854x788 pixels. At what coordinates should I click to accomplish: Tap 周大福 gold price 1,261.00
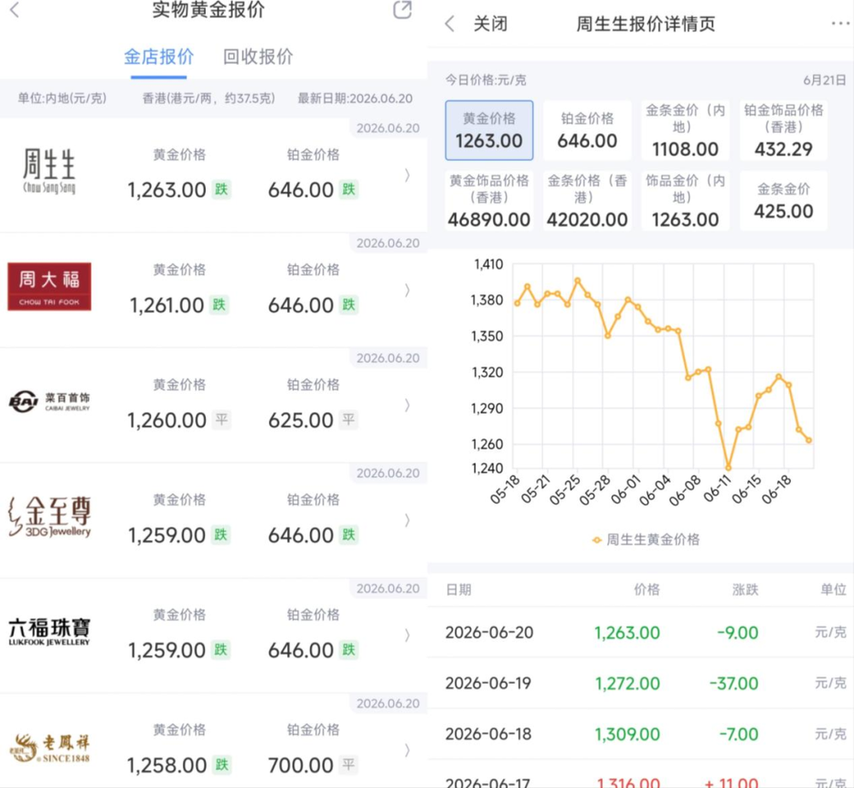[x=167, y=305]
